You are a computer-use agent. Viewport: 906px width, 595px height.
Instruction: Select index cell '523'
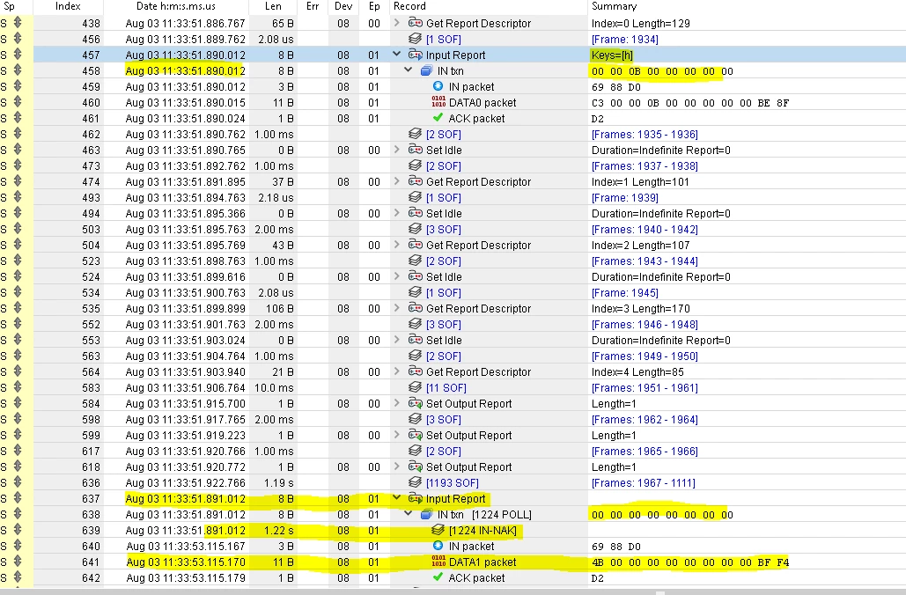[91, 261]
